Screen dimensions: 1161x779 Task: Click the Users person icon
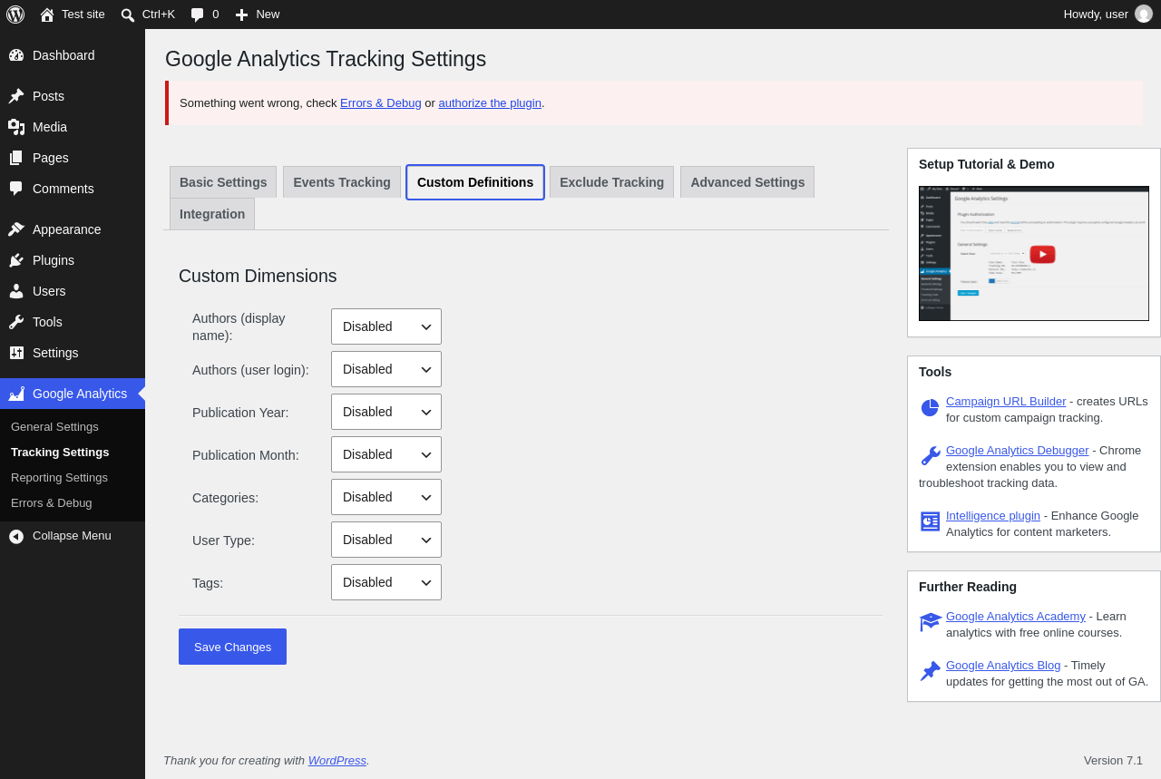tap(16, 291)
